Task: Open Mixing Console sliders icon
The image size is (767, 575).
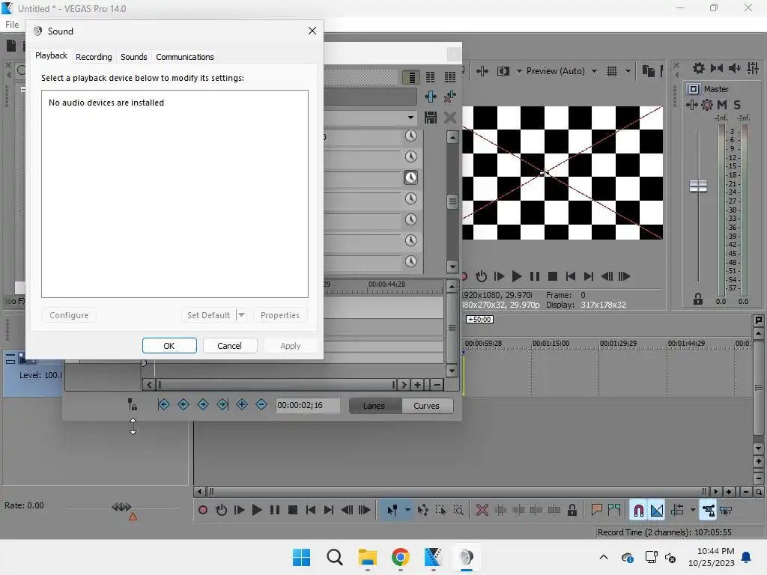Action: (x=753, y=68)
